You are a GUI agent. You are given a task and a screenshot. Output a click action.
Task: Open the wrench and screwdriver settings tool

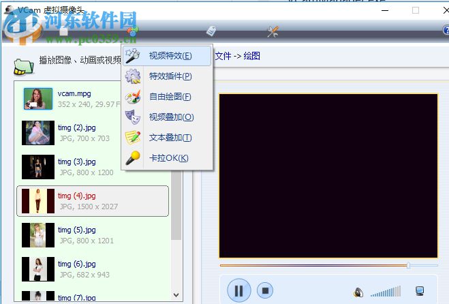click(x=273, y=32)
